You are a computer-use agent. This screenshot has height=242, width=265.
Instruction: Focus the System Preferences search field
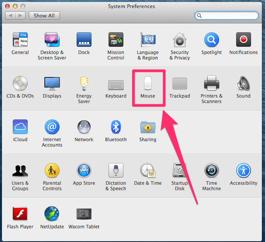[x=226, y=16]
